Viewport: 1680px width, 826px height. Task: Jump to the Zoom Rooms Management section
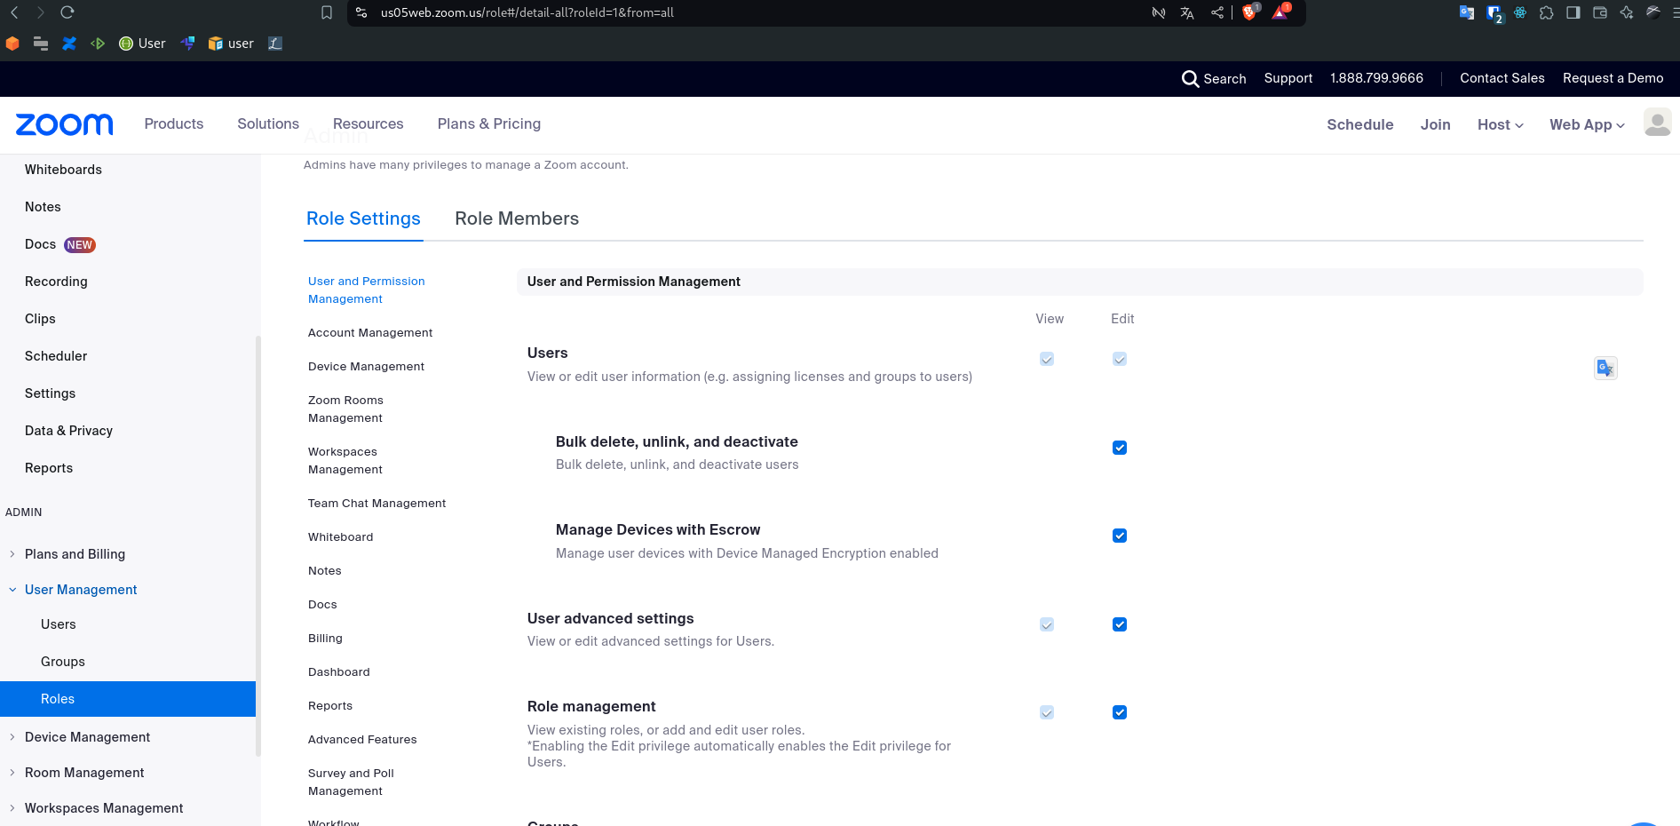[x=345, y=409]
